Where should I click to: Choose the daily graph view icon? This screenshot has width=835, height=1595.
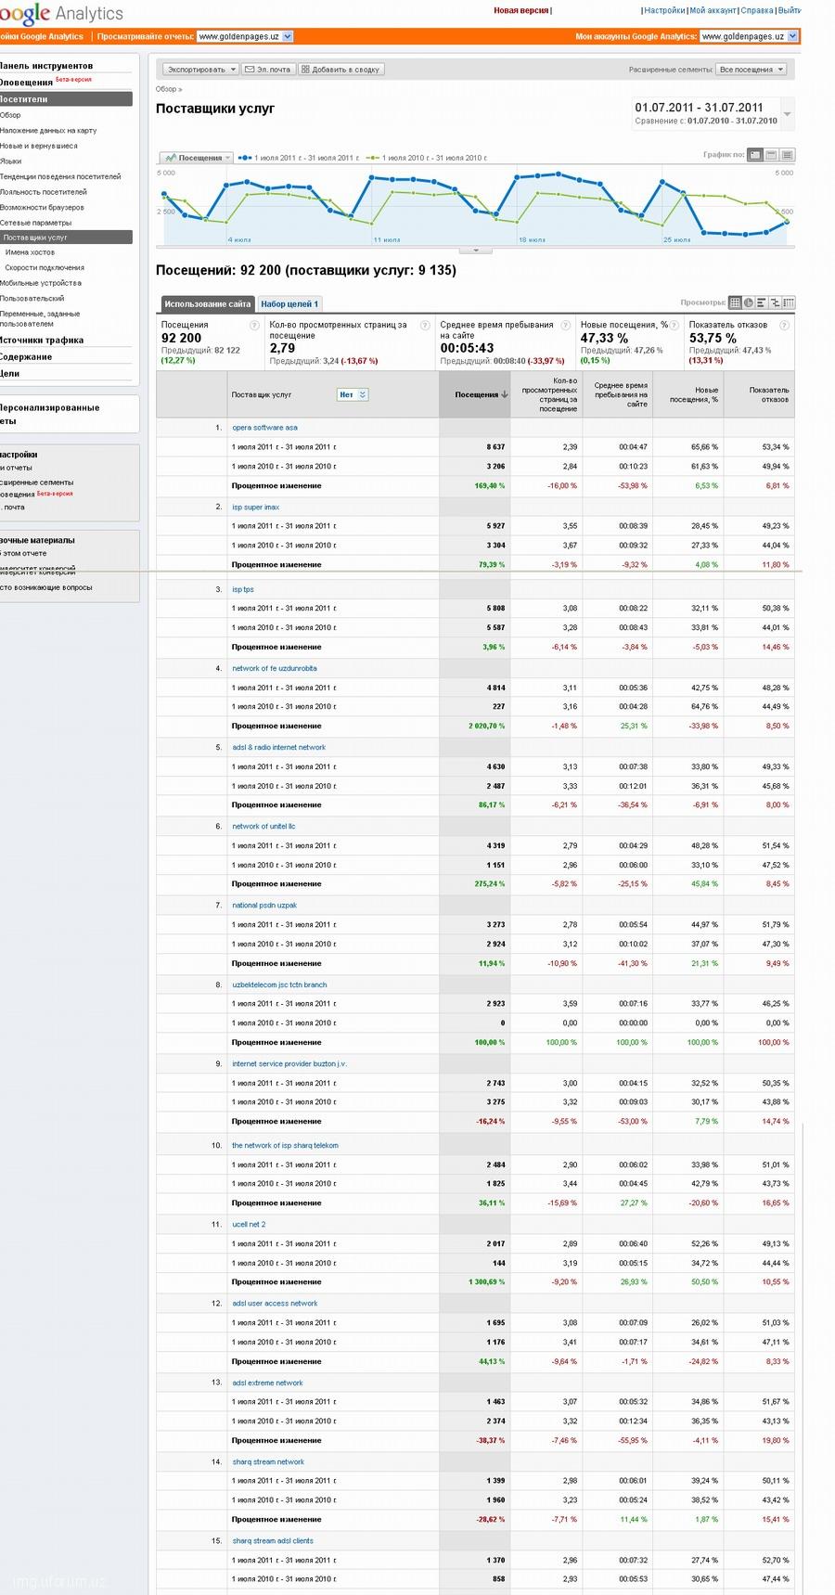755,155
